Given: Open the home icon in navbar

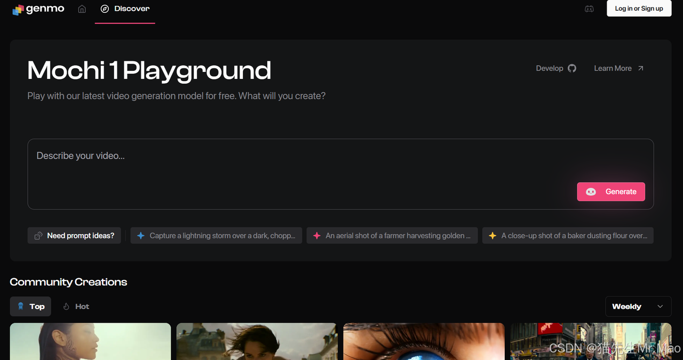Looking at the screenshot, I should click(82, 9).
